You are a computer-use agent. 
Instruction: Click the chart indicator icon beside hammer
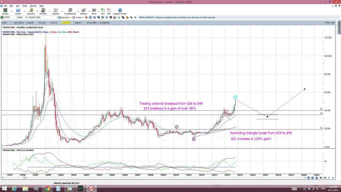click(x=115, y=17)
